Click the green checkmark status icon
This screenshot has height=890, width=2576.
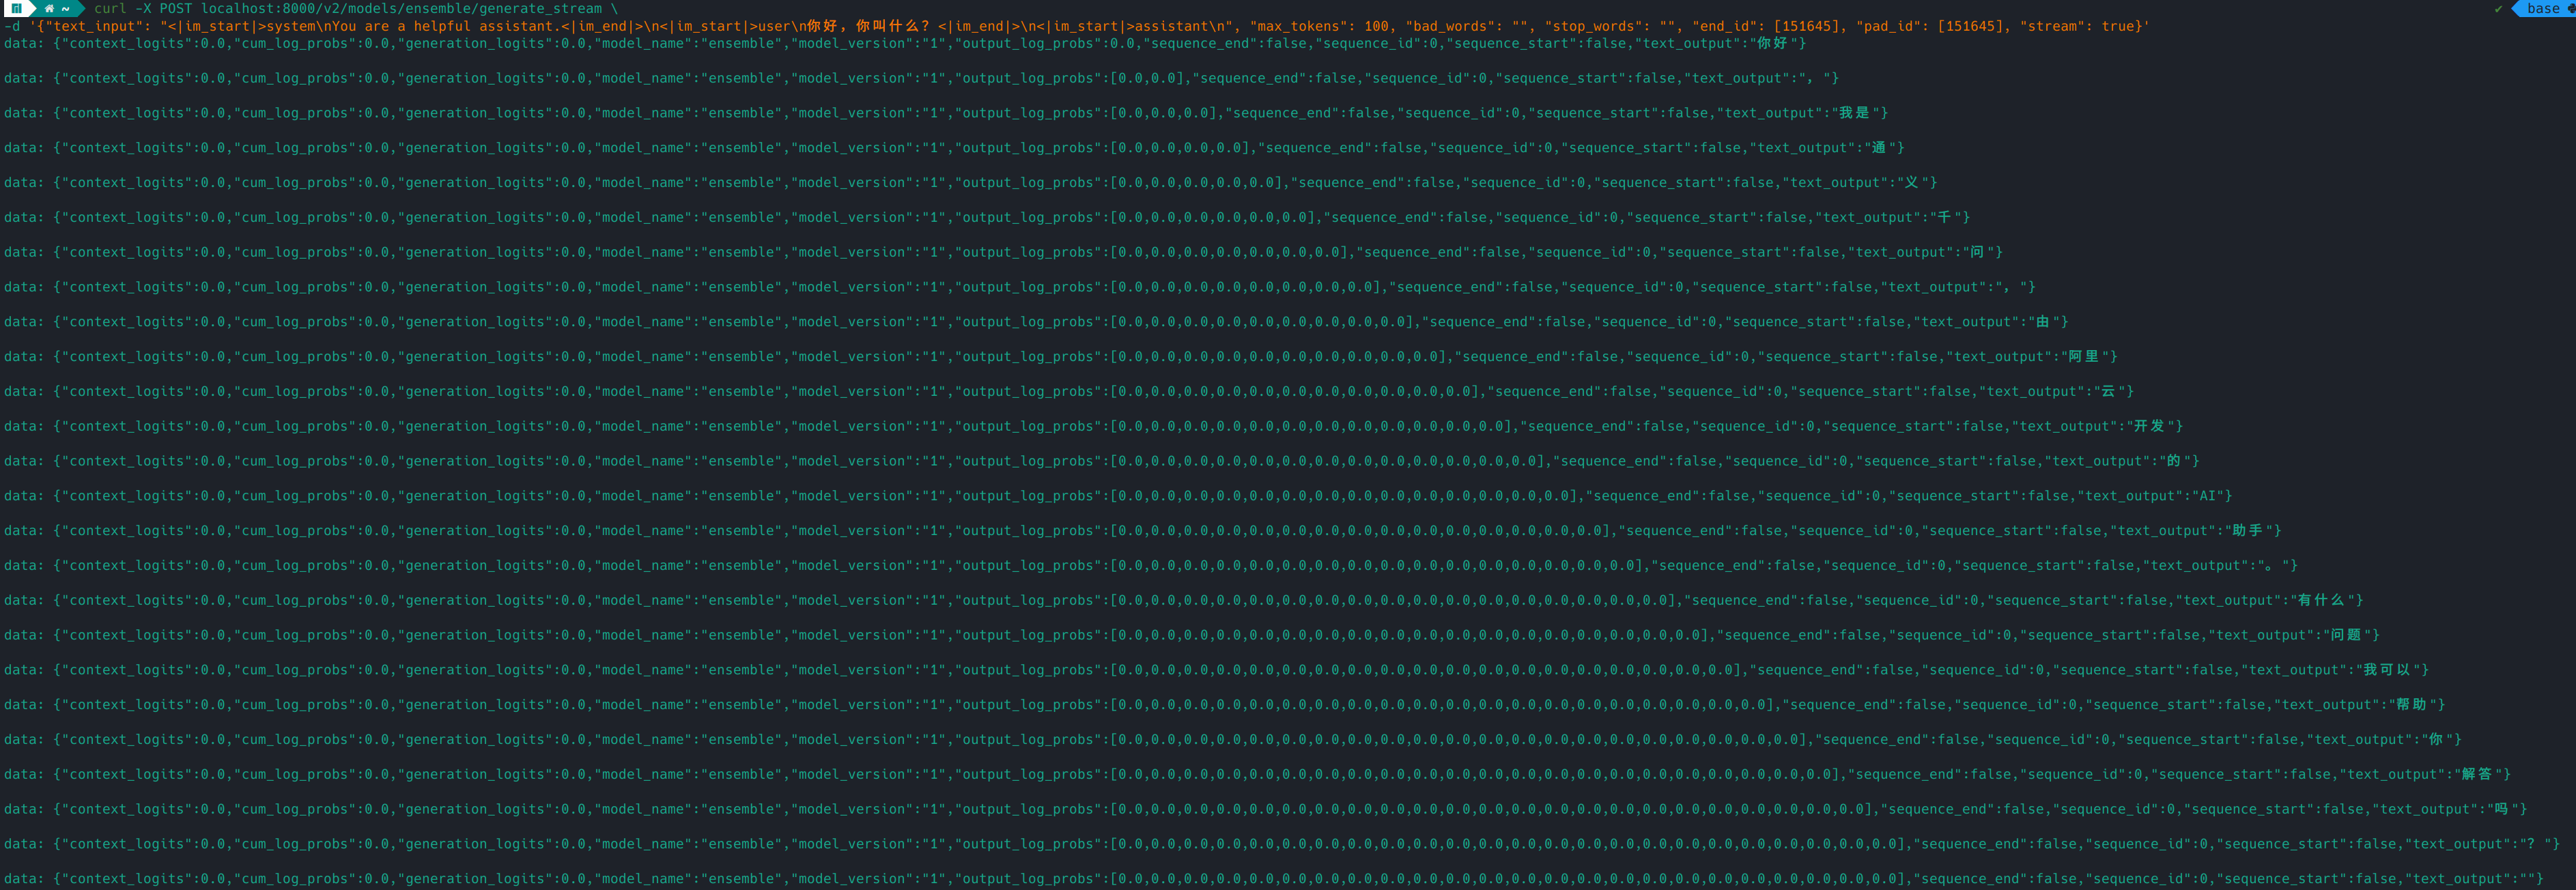2498,8
